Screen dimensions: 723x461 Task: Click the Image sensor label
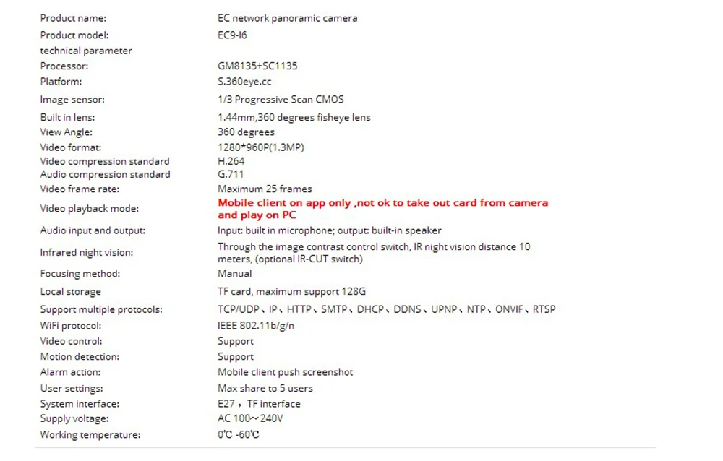click(x=72, y=100)
